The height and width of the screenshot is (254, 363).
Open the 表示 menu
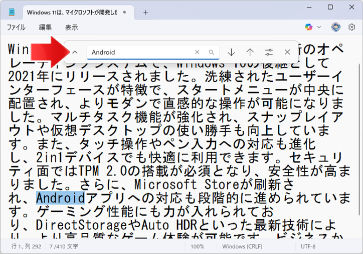click(x=71, y=27)
